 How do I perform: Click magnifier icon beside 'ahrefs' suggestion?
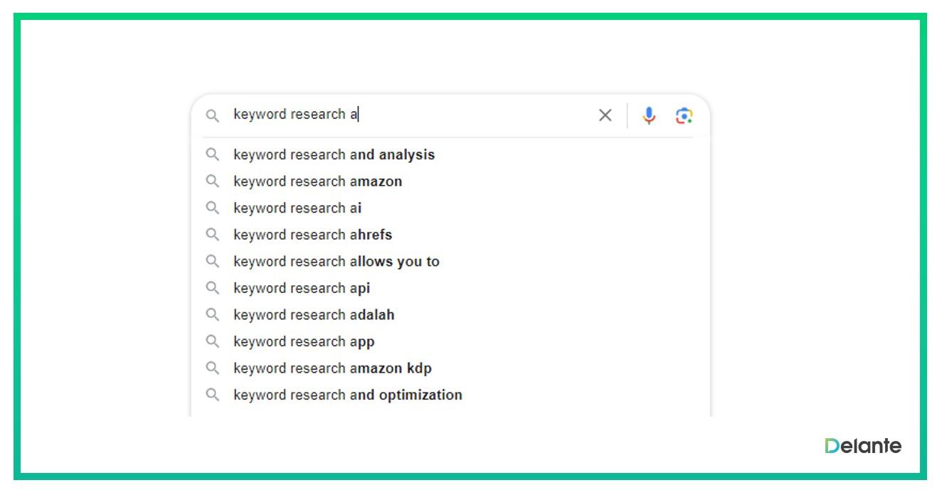pos(212,234)
